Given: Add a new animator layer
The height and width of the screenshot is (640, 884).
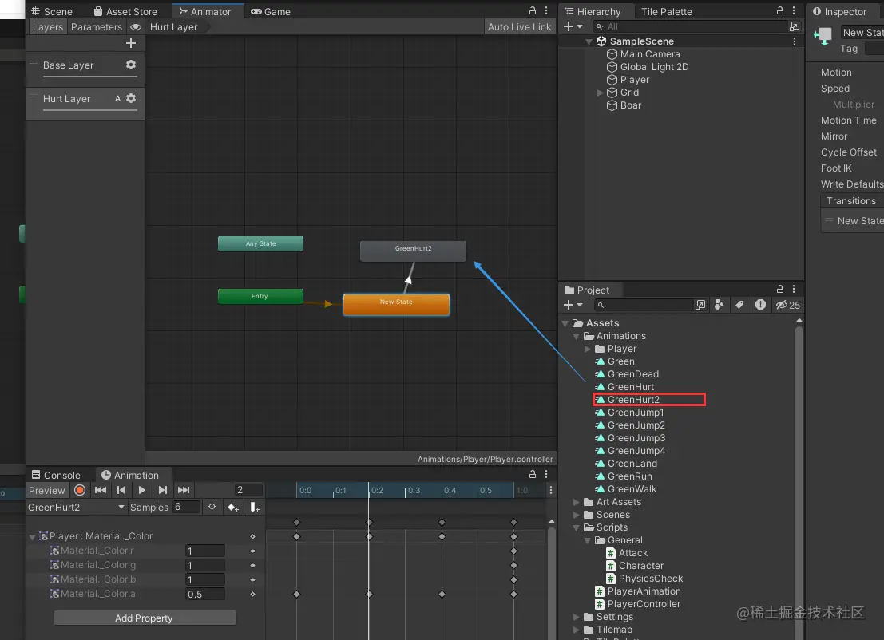Looking at the screenshot, I should 131,43.
